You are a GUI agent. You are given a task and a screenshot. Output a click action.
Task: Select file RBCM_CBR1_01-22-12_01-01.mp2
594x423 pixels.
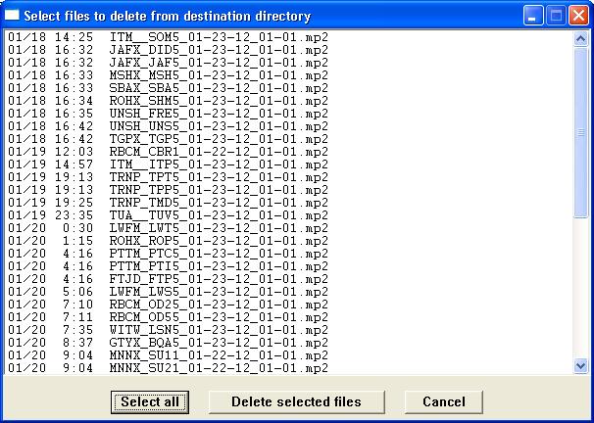click(290, 152)
